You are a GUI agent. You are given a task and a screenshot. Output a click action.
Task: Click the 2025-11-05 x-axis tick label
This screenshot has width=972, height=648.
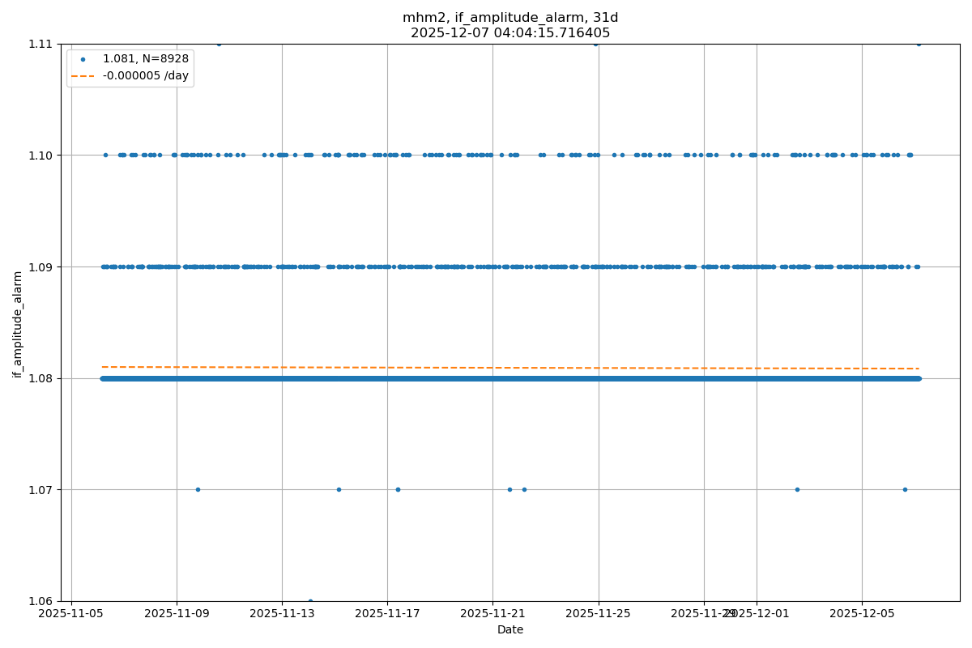71,613
